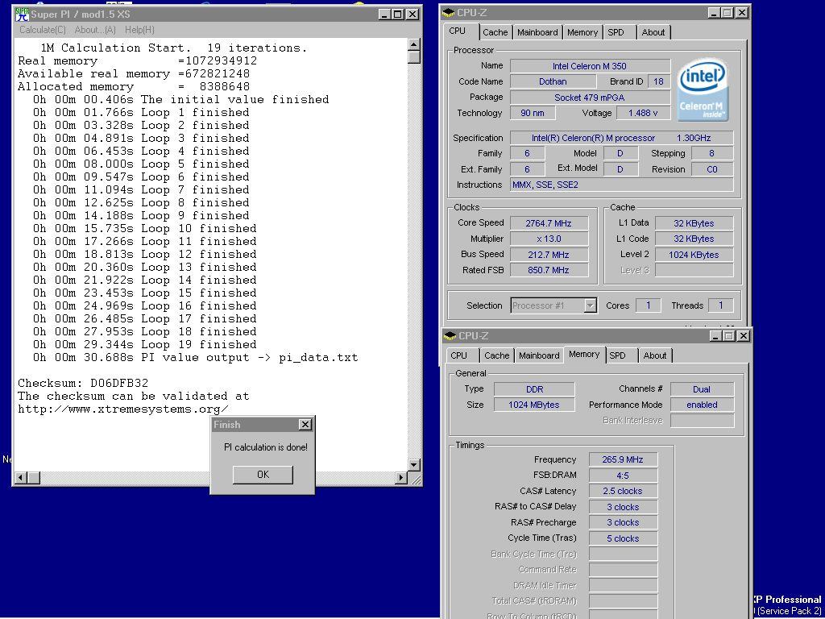The width and height of the screenshot is (825, 619).
Task: Click the Cycle Time (Tras) value '5 clocks'
Action: [623, 538]
